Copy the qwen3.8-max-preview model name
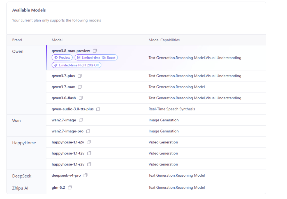 (x=95, y=51)
